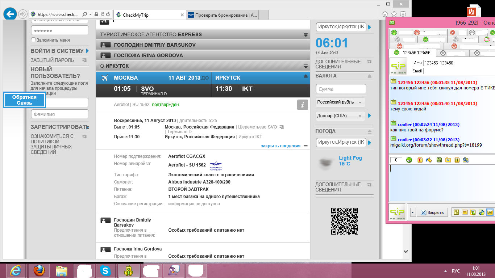
Task: Open the address bar dropdown arrow
Action: pyautogui.click(x=90, y=14)
